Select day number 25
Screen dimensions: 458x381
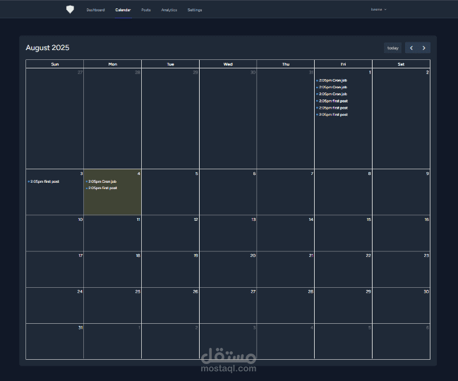tap(138, 291)
